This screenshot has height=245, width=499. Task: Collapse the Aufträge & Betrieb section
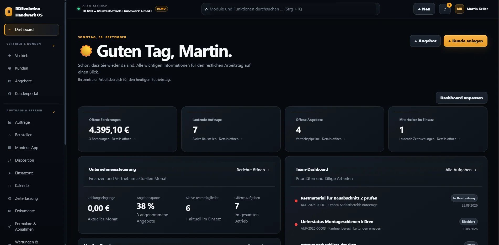point(54,112)
